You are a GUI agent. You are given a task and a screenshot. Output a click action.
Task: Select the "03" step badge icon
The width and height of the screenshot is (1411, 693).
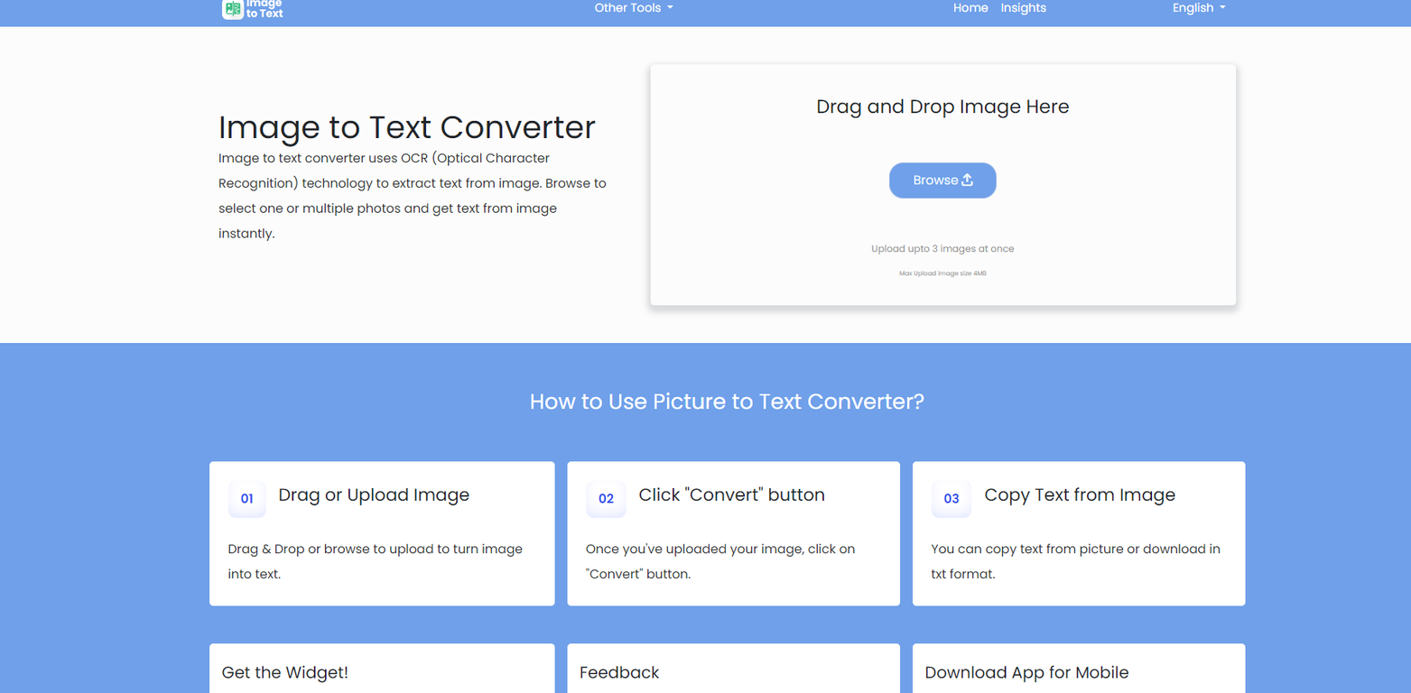point(951,498)
